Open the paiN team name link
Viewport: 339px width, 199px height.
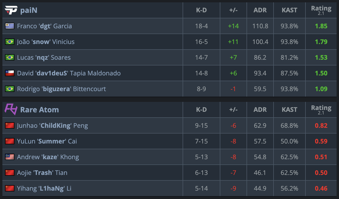pyautogui.click(x=29, y=10)
